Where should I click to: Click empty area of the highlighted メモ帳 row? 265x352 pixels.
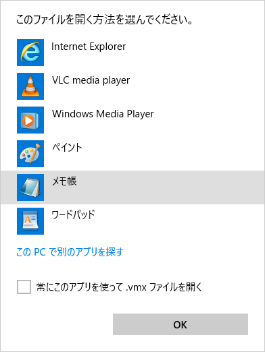(171, 187)
